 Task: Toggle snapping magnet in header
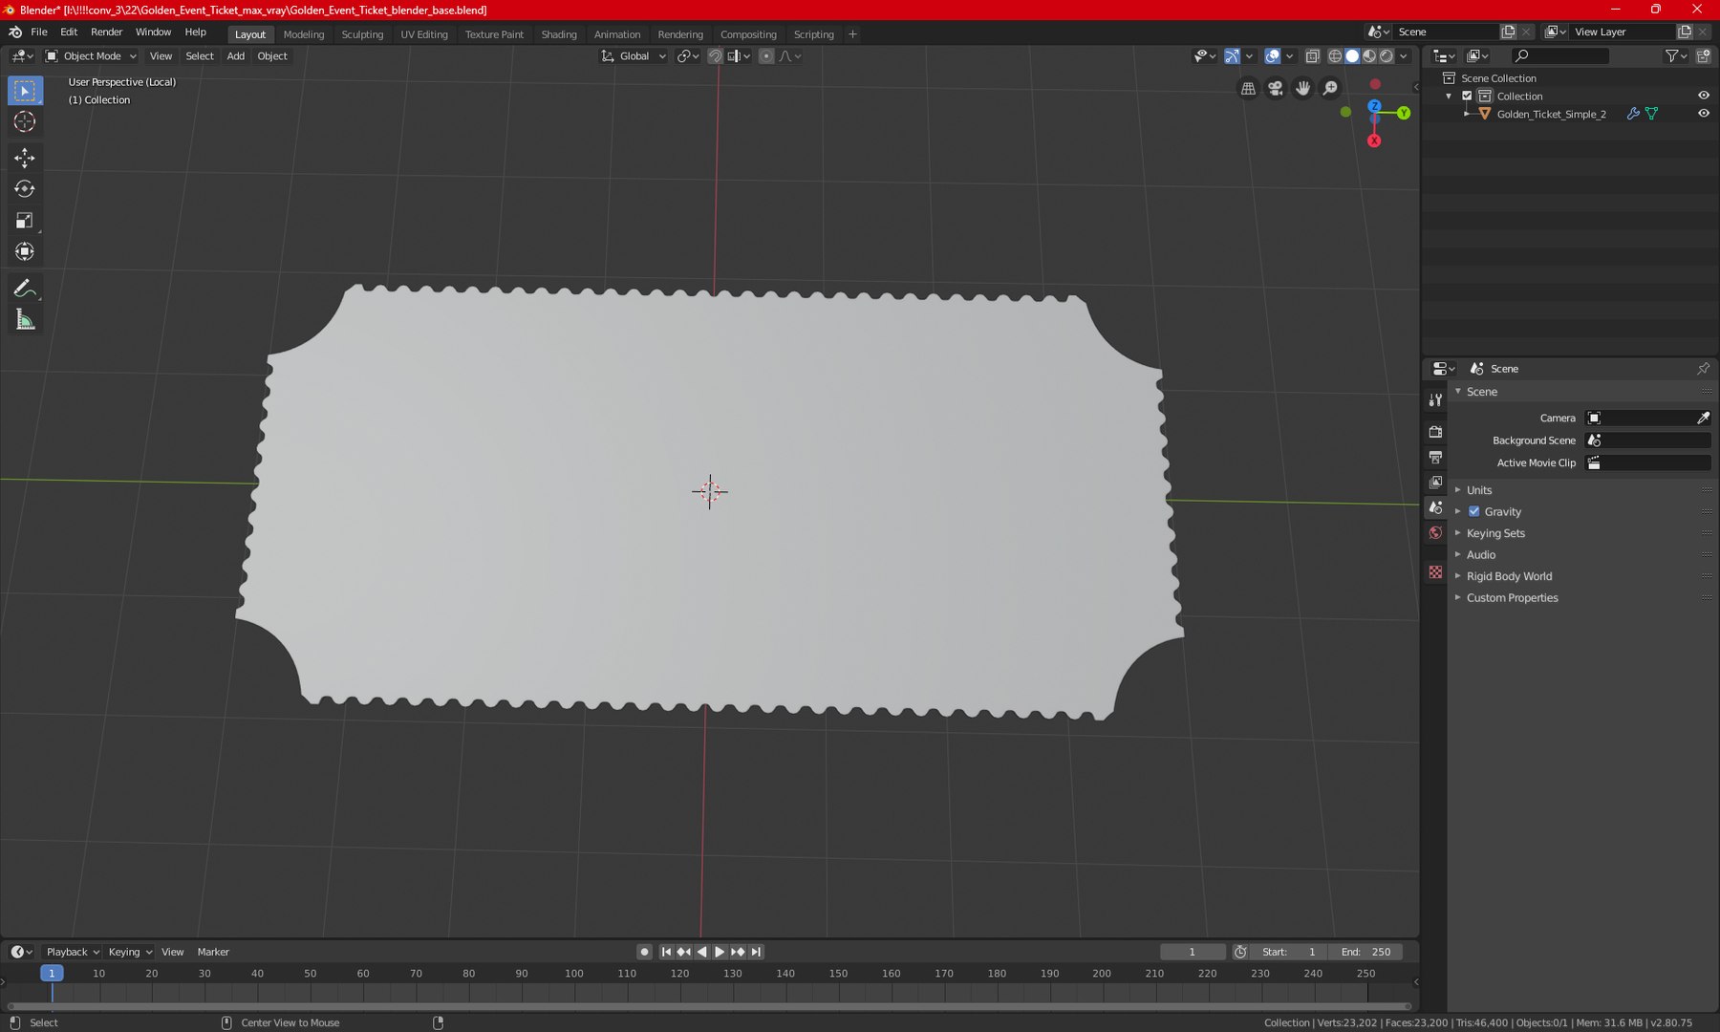click(715, 56)
